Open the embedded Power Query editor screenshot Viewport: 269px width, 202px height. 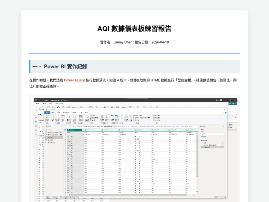pos(135,150)
